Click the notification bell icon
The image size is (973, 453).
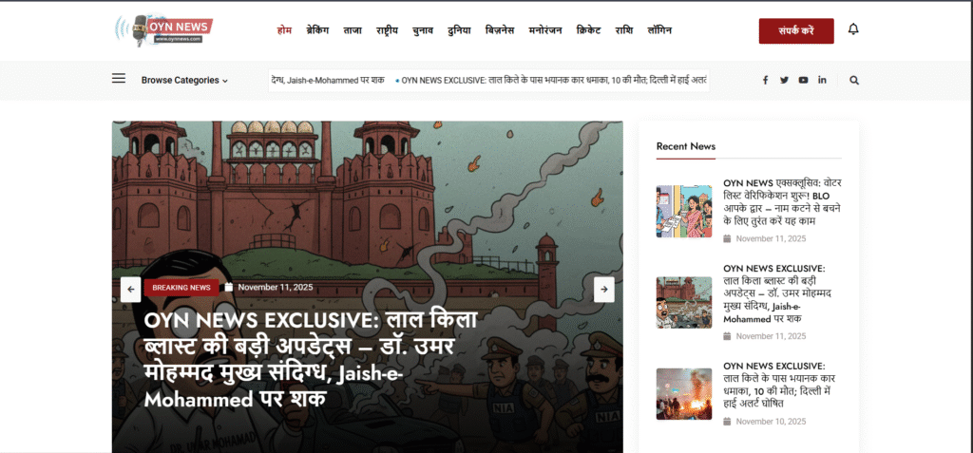tap(853, 29)
